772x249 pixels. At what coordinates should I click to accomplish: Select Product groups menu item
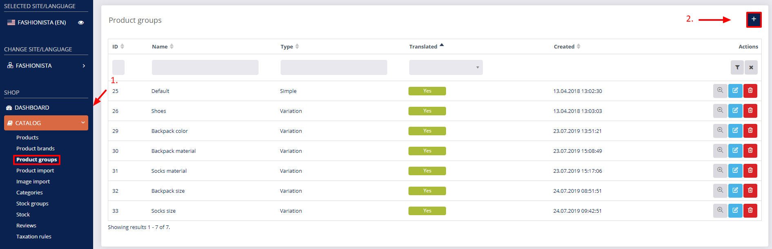point(37,160)
